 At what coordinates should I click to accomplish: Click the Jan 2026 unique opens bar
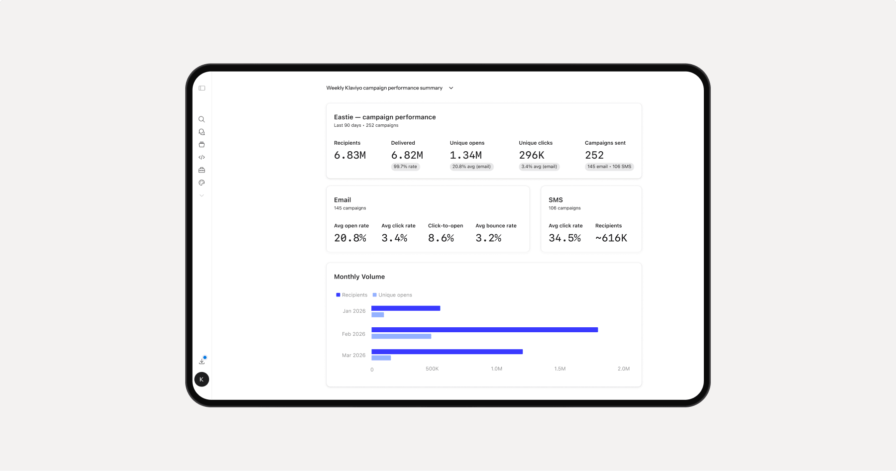[378, 315]
